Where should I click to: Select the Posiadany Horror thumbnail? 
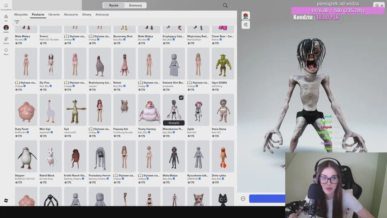tap(100, 157)
